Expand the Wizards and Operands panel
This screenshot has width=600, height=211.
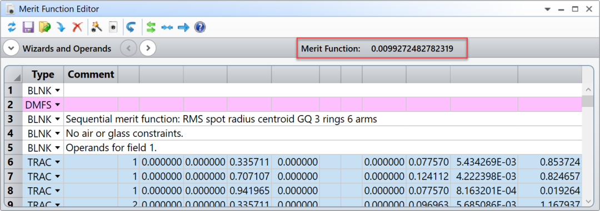(x=11, y=49)
